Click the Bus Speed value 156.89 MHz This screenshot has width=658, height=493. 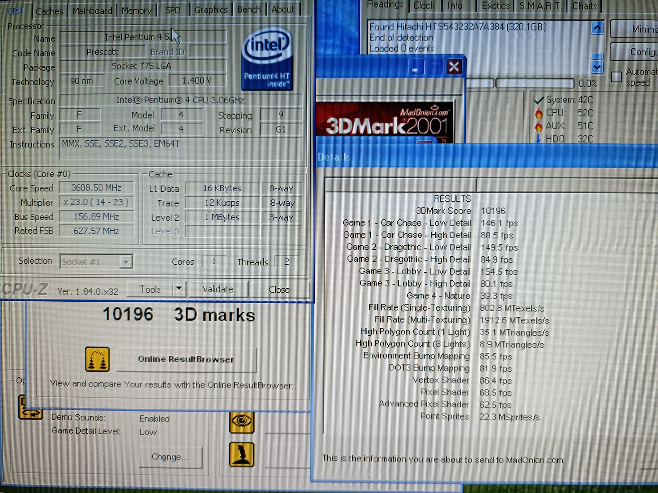[96, 217]
